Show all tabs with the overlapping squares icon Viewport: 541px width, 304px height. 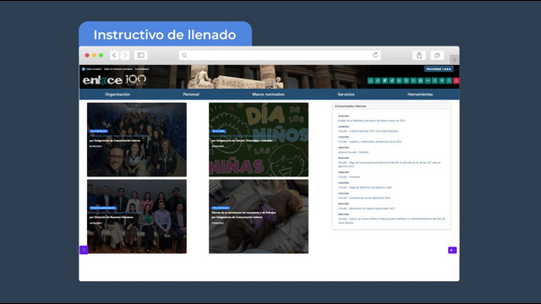pyautogui.click(x=437, y=55)
